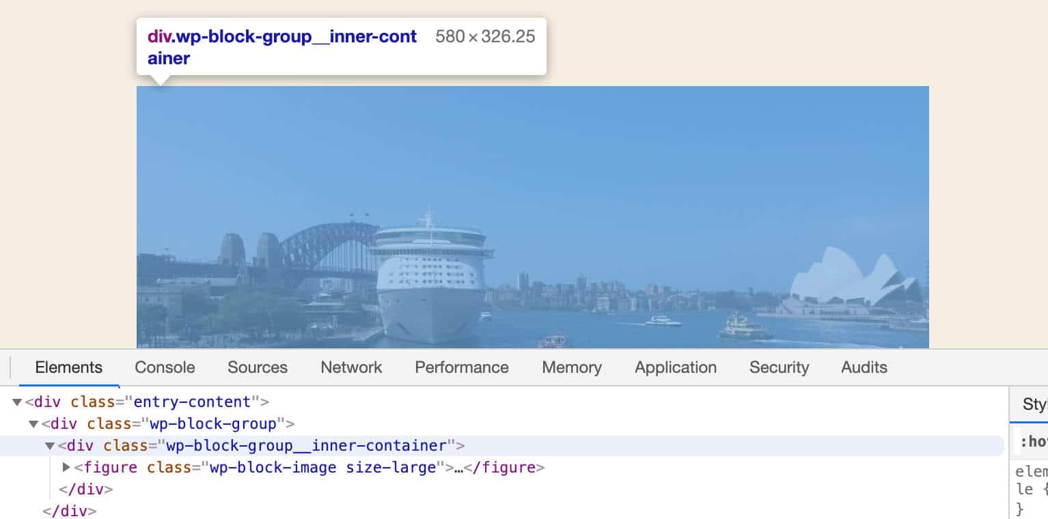Collapse the wp-block-group div

tap(32, 423)
